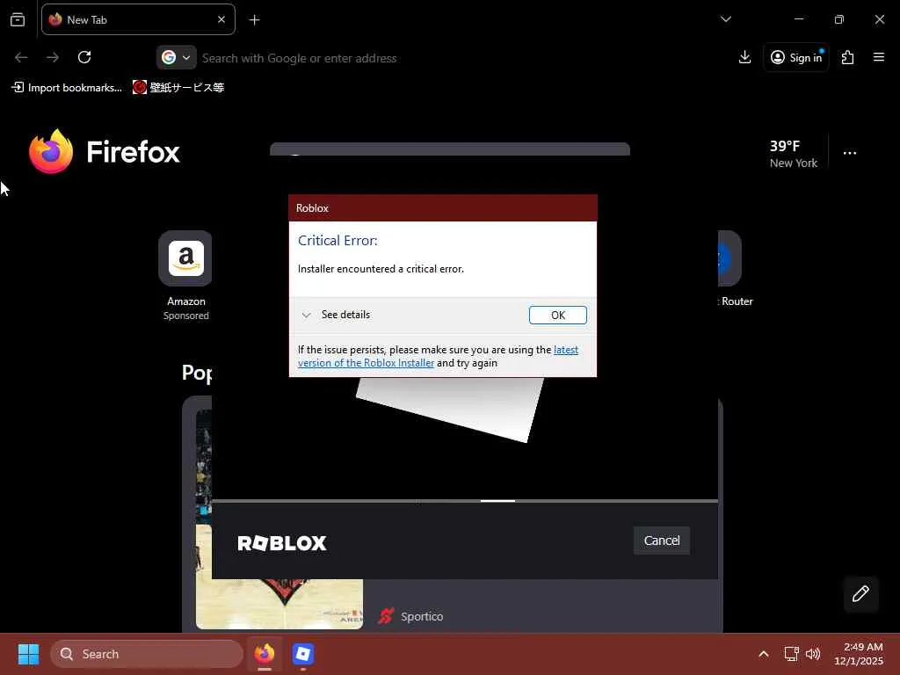Open the Google search engine dropdown
This screenshot has width=900, height=675.
click(176, 57)
